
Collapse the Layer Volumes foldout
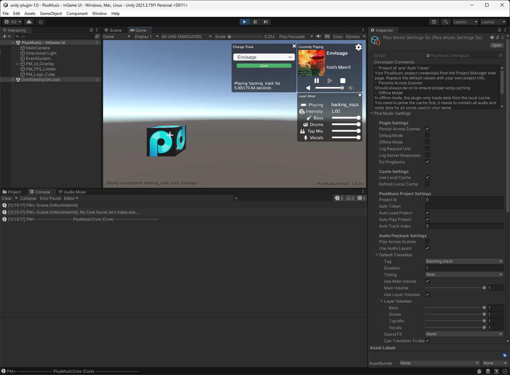click(381, 301)
